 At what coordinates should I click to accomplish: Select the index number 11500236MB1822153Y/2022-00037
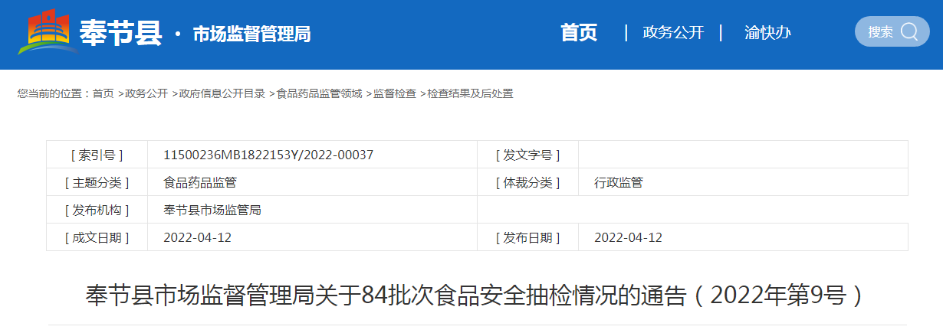pyautogui.click(x=268, y=155)
